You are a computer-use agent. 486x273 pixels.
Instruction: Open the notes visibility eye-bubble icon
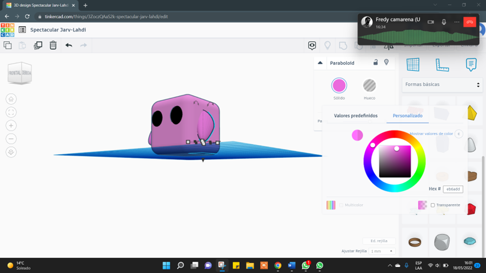312,46
